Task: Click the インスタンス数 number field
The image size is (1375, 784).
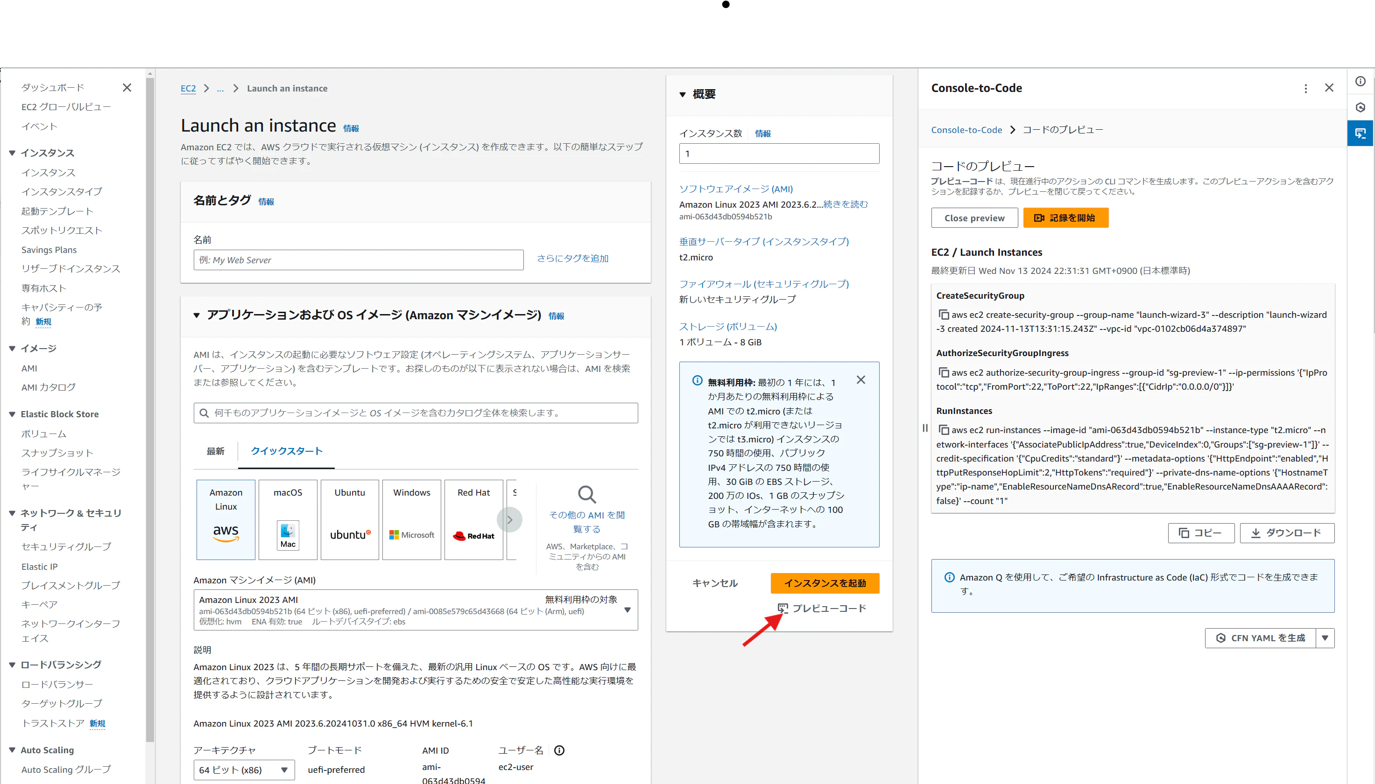Action: [779, 154]
